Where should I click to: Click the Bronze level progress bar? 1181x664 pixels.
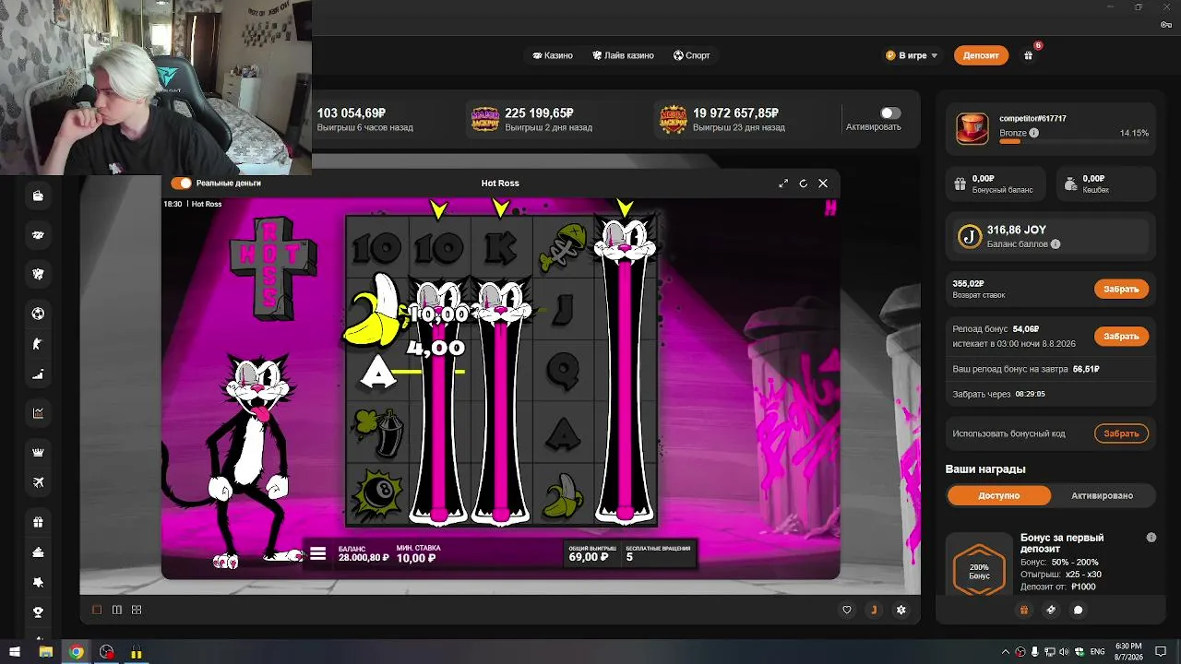(x=1074, y=141)
